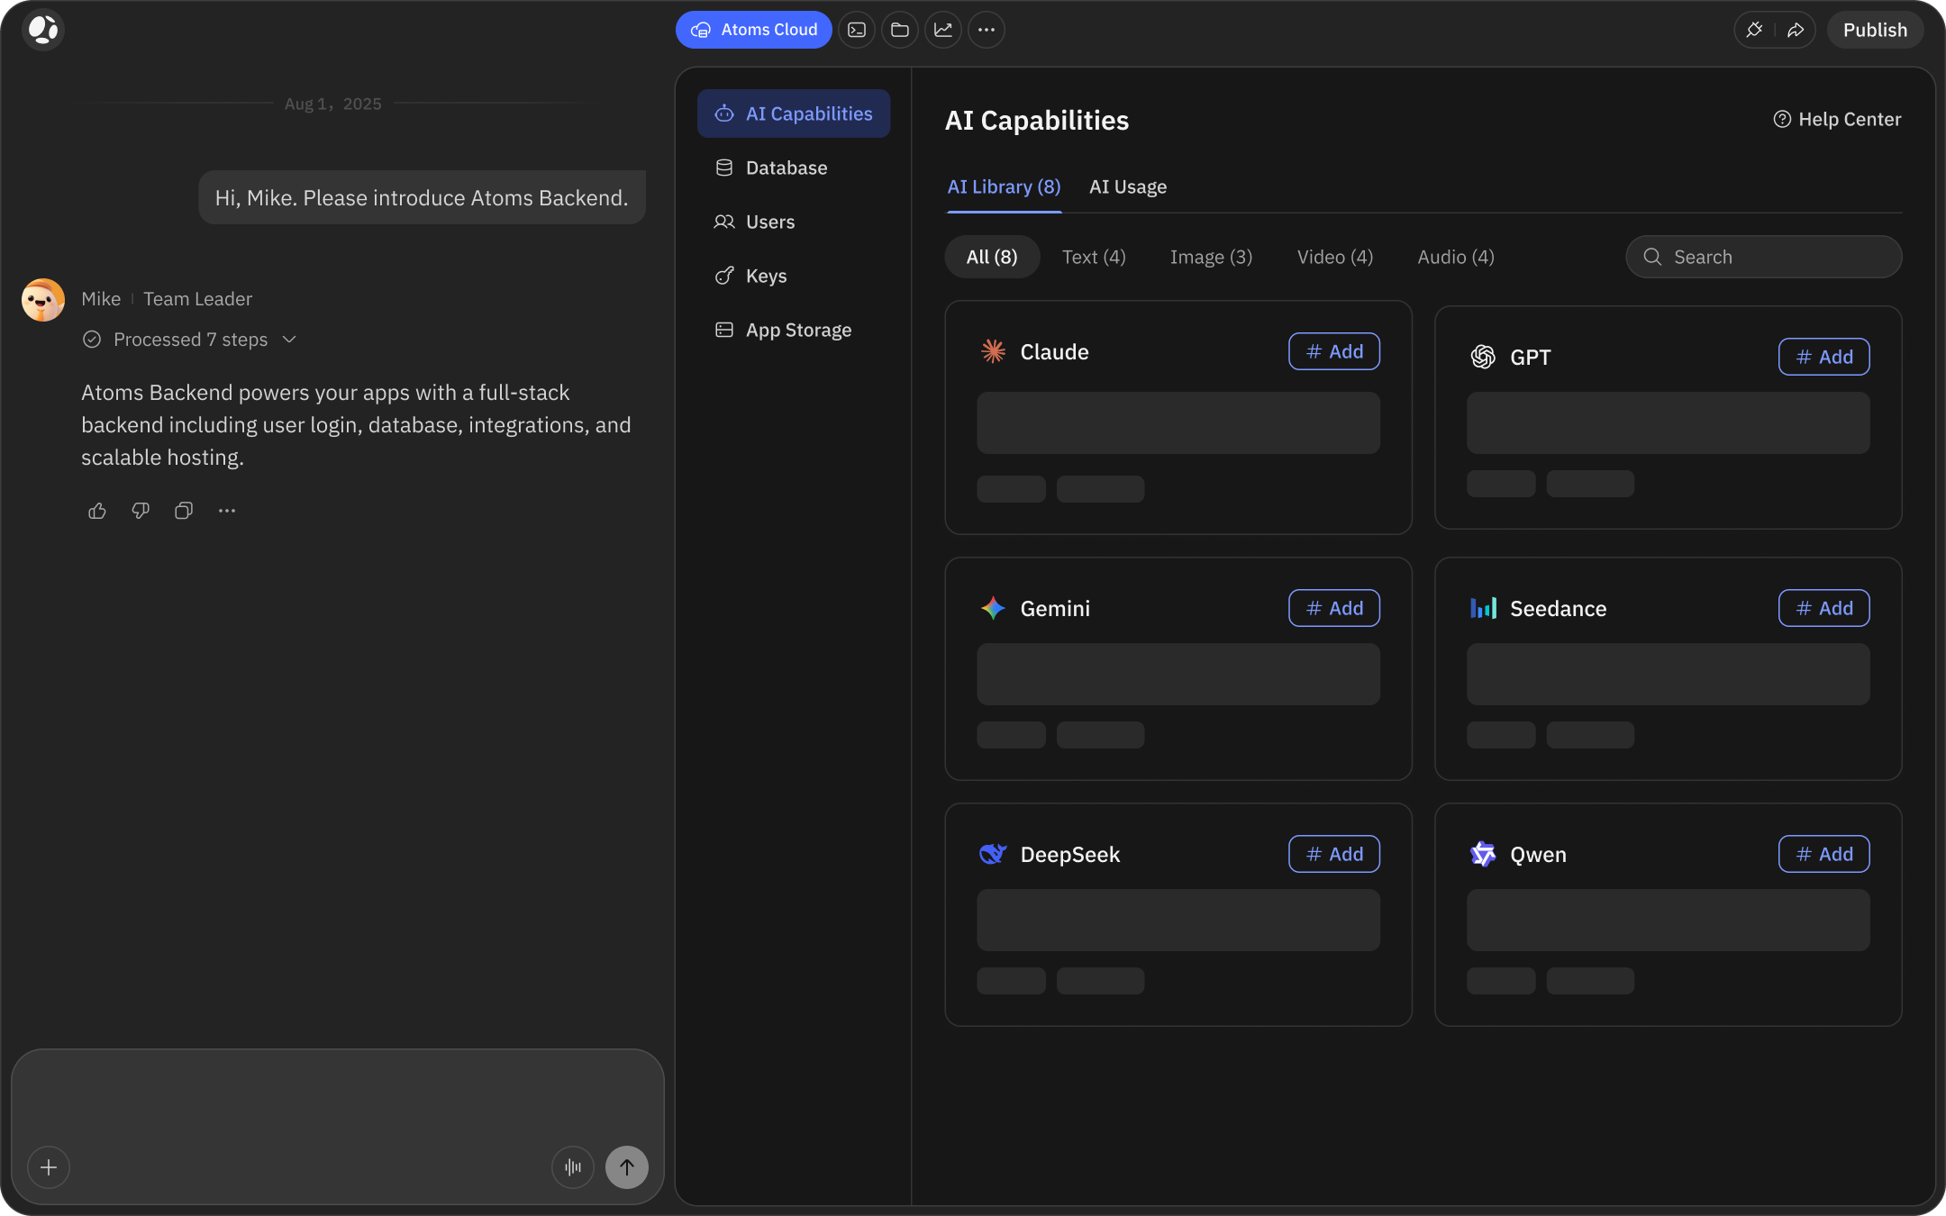
Task: Click the GPT logo icon
Action: tap(1483, 357)
